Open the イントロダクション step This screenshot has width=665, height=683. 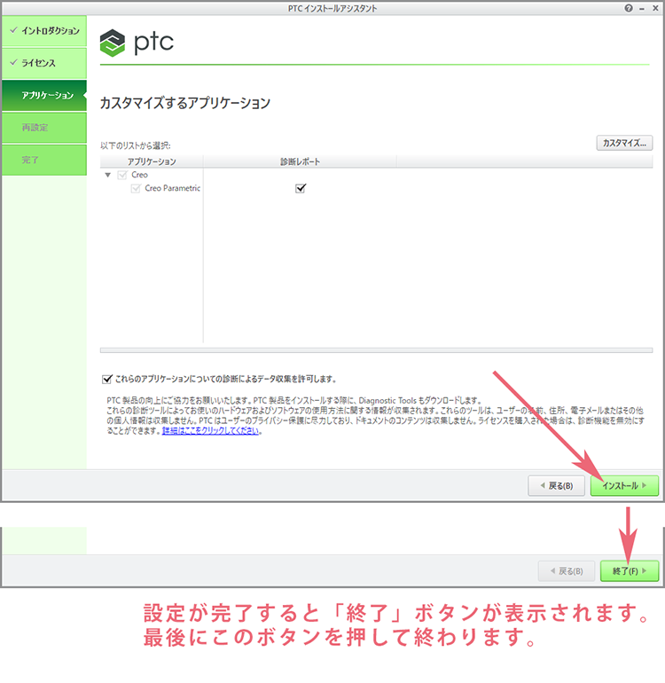(44, 30)
